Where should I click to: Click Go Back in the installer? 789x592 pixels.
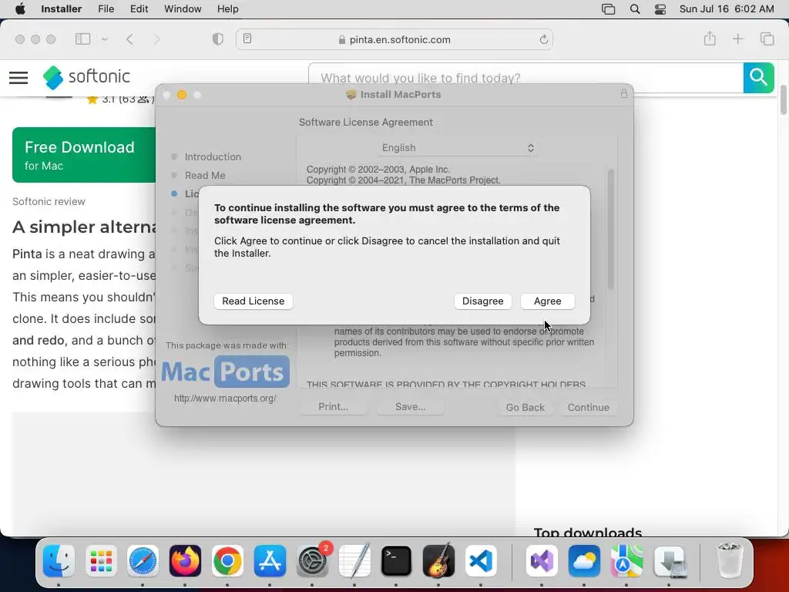[525, 407]
